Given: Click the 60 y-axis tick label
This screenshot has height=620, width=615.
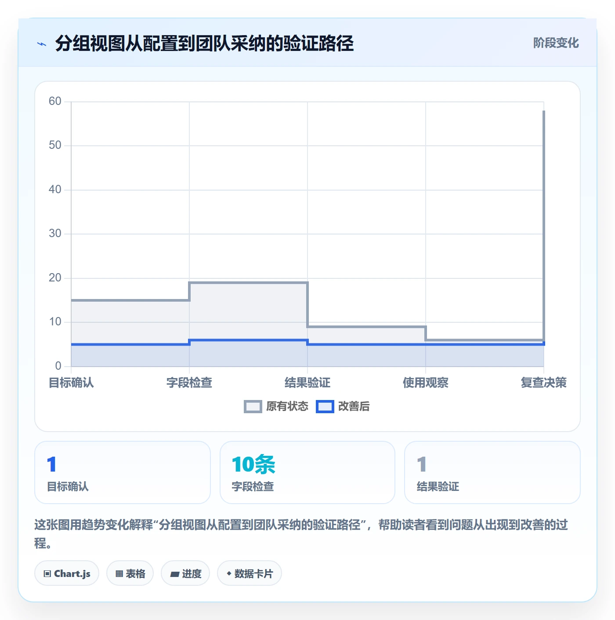Looking at the screenshot, I should [x=55, y=101].
